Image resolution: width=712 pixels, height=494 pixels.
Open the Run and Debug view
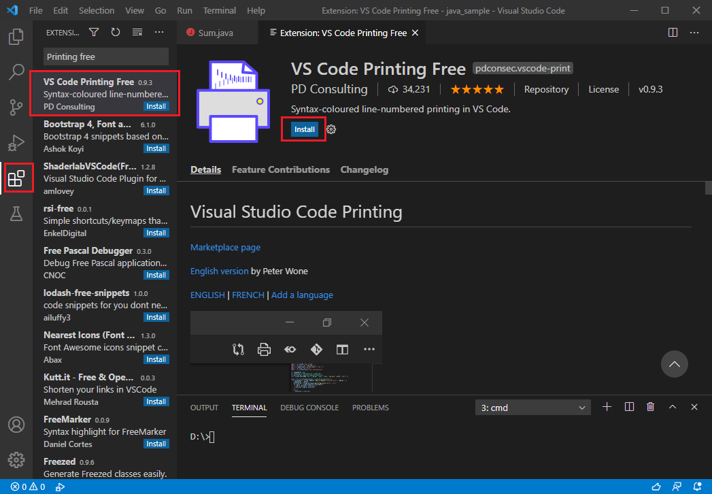16,142
